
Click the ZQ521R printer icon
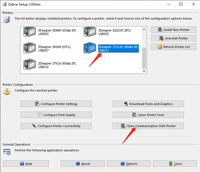pyautogui.click(x=90, y=32)
